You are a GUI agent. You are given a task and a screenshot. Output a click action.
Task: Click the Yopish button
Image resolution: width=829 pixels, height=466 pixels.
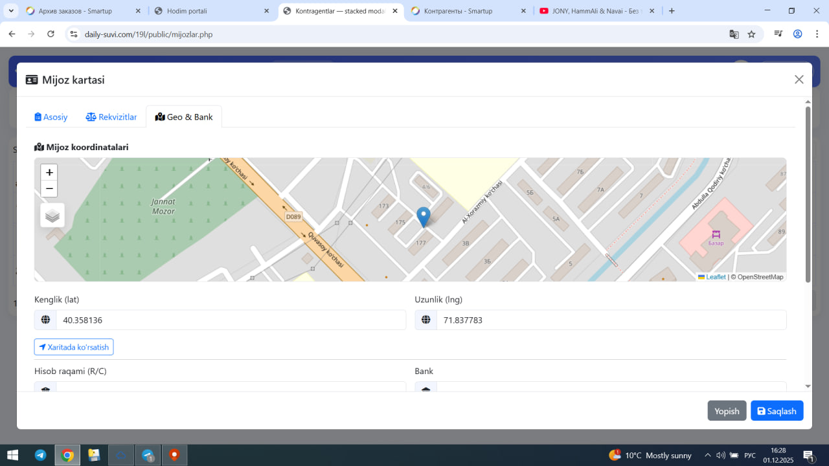coord(727,411)
